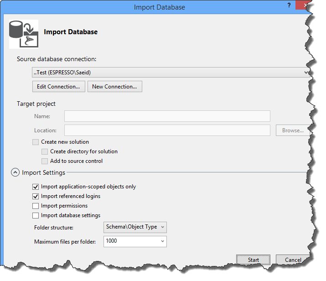Open the Folder structure dropdown
The width and height of the screenshot is (326, 281).
(135, 227)
